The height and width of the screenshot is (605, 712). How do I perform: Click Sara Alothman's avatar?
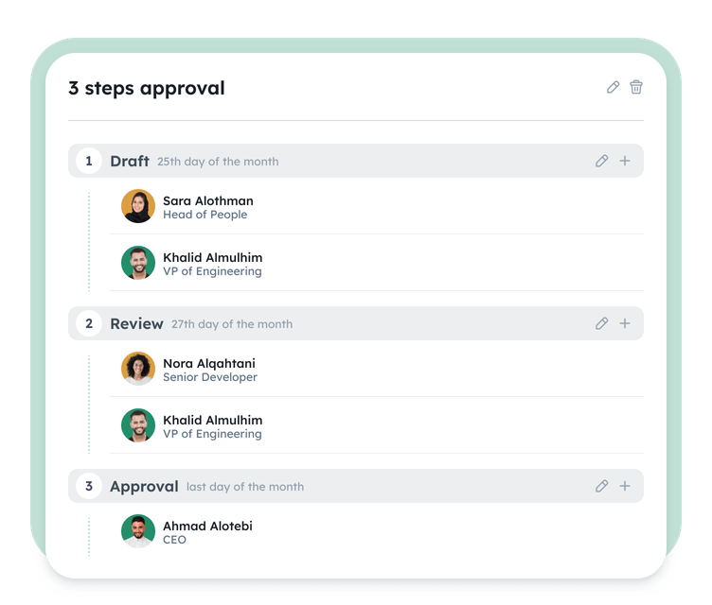[x=138, y=206]
